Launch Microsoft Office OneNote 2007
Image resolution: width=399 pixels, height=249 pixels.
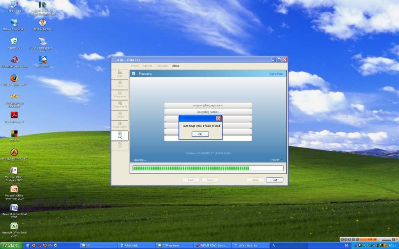(14, 174)
